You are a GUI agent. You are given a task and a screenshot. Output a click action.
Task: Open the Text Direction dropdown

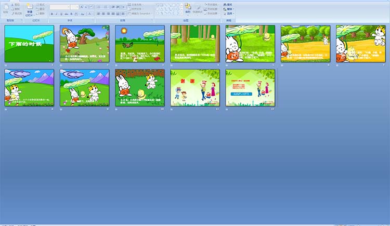point(135,5)
